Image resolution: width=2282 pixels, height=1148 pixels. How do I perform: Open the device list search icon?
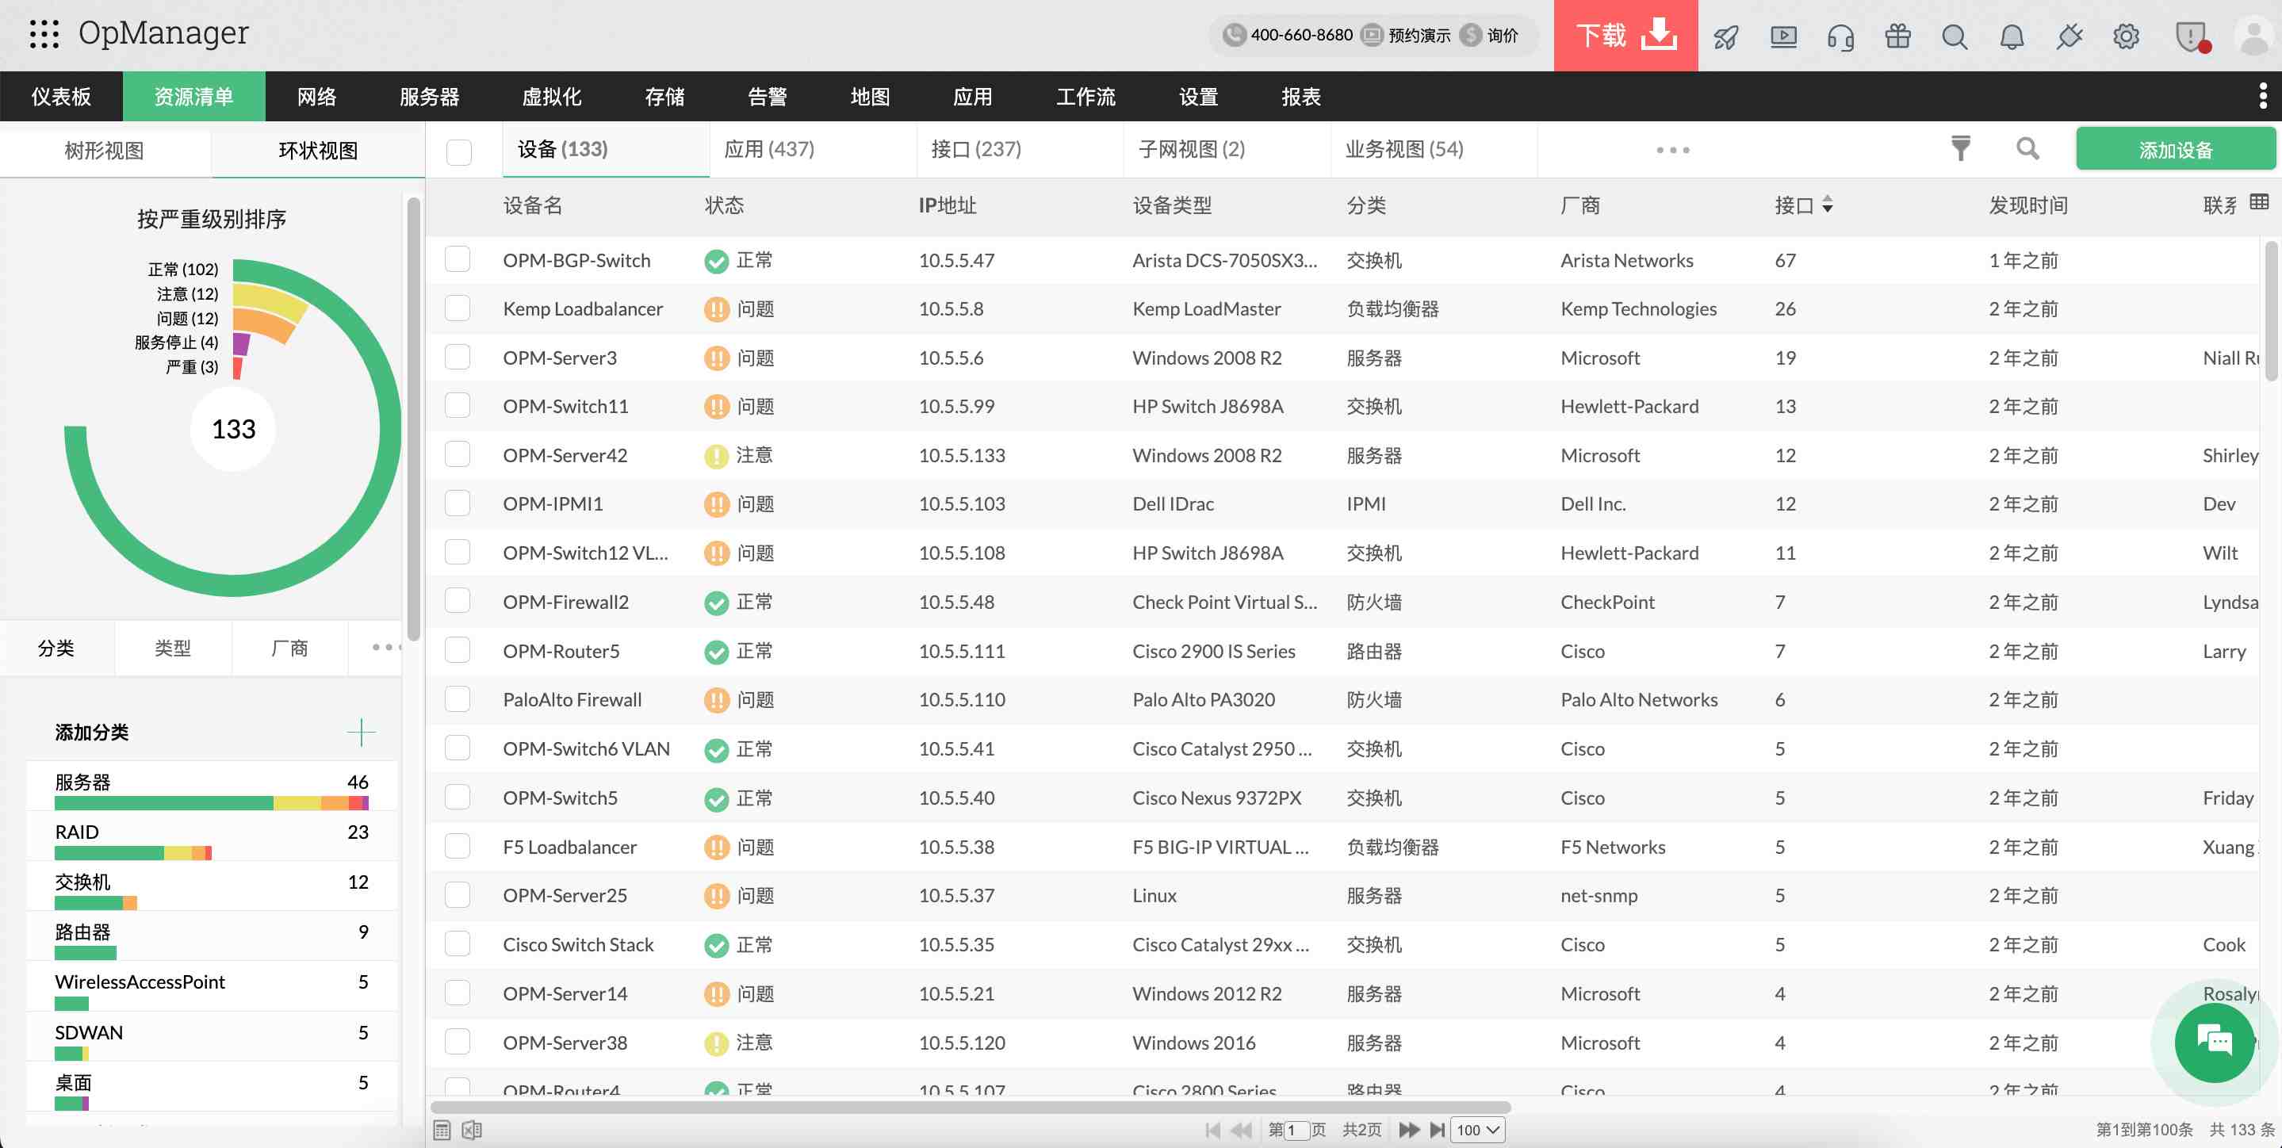pyautogui.click(x=2027, y=149)
